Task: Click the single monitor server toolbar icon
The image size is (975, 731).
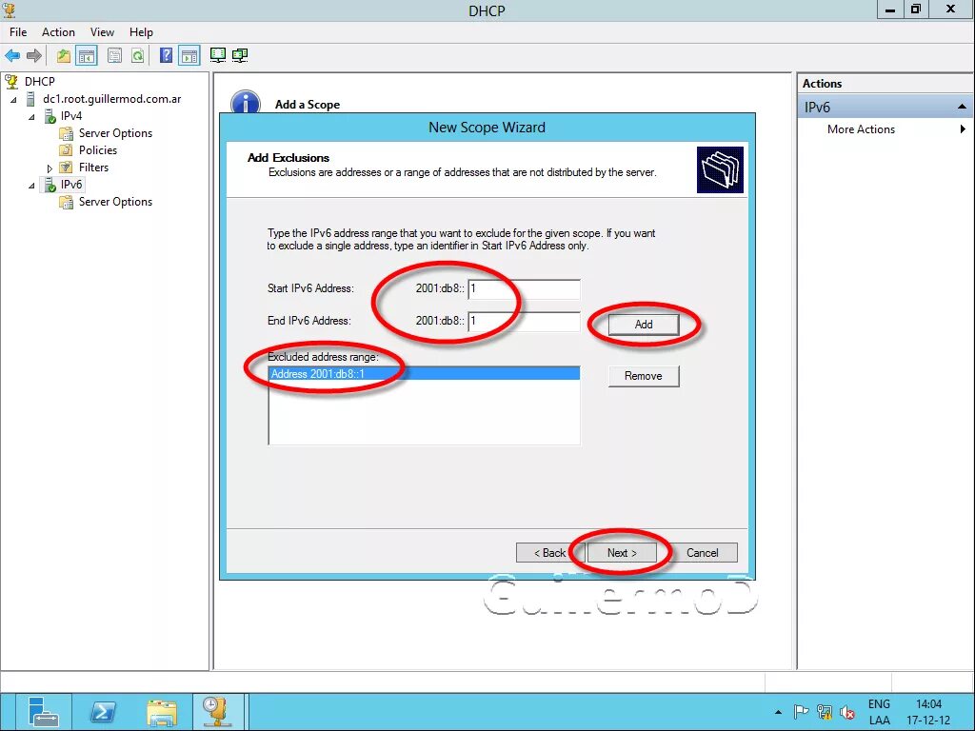Action: coord(218,55)
